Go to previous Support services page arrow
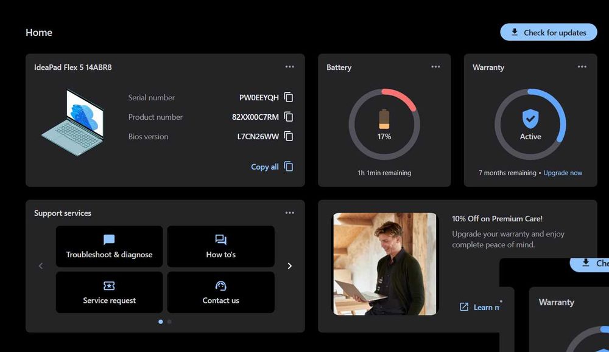 (x=41, y=266)
